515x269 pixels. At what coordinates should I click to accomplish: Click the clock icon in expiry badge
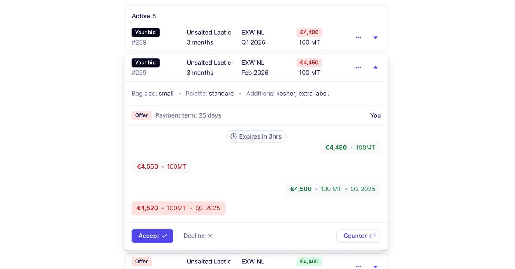click(234, 137)
